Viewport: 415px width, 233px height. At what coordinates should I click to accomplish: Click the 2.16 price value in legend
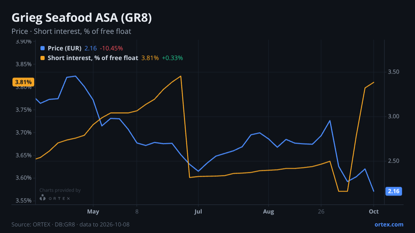pyautogui.click(x=91, y=48)
